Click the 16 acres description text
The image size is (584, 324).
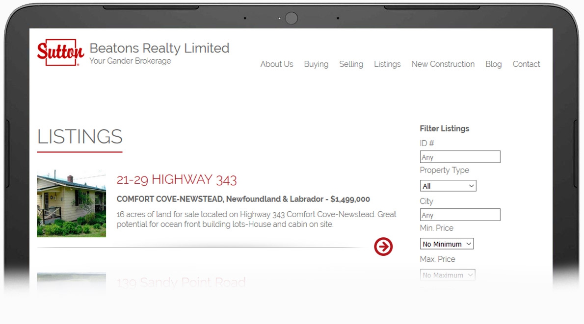click(256, 220)
